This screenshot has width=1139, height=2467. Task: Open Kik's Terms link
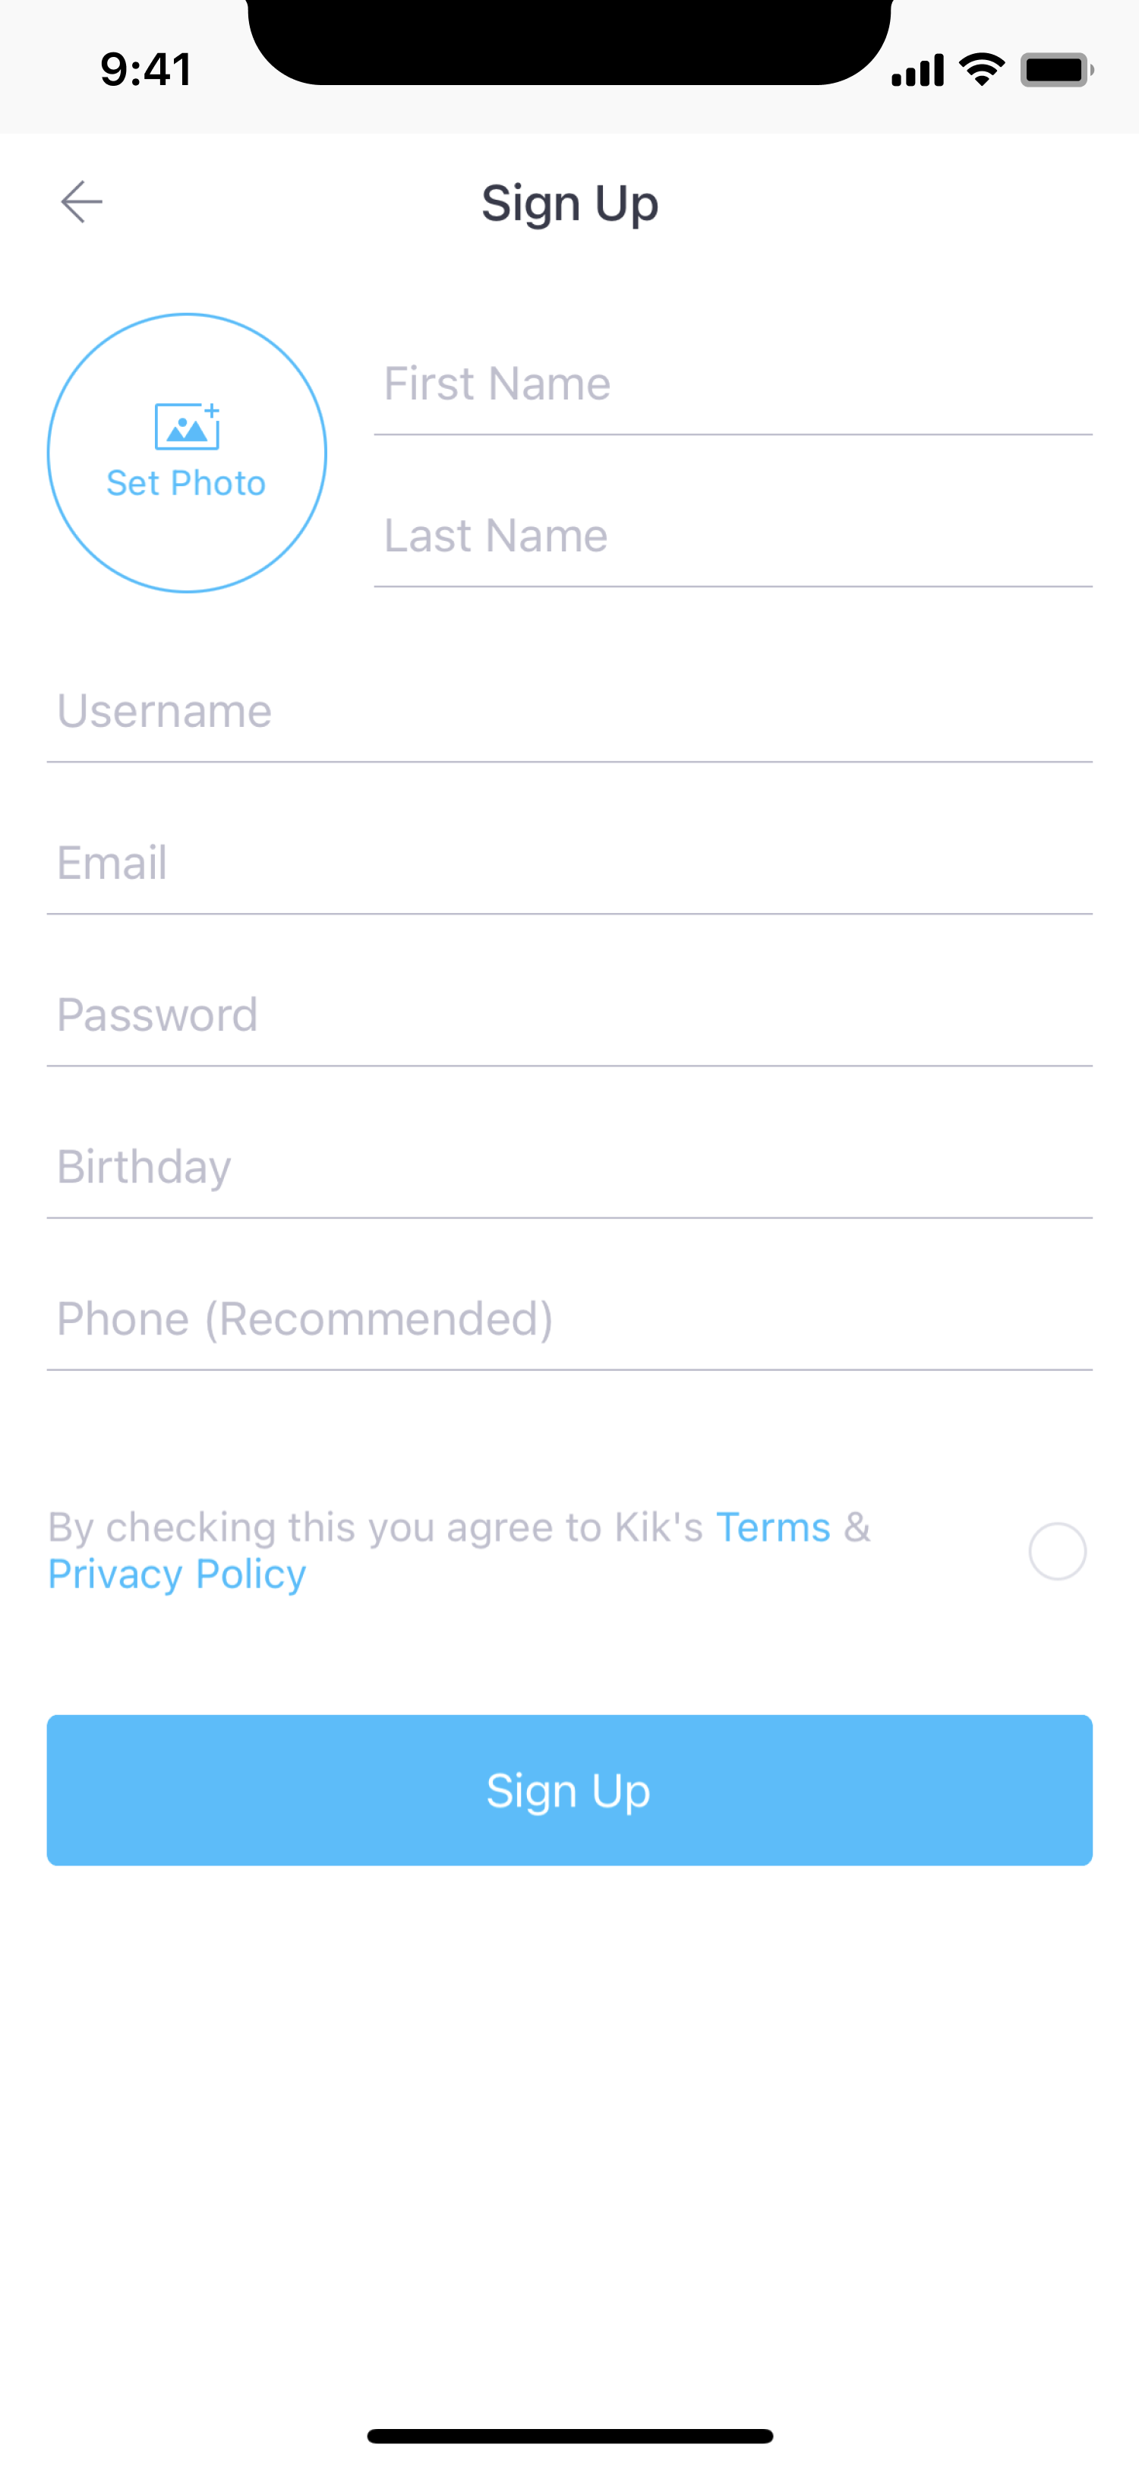(x=772, y=1527)
